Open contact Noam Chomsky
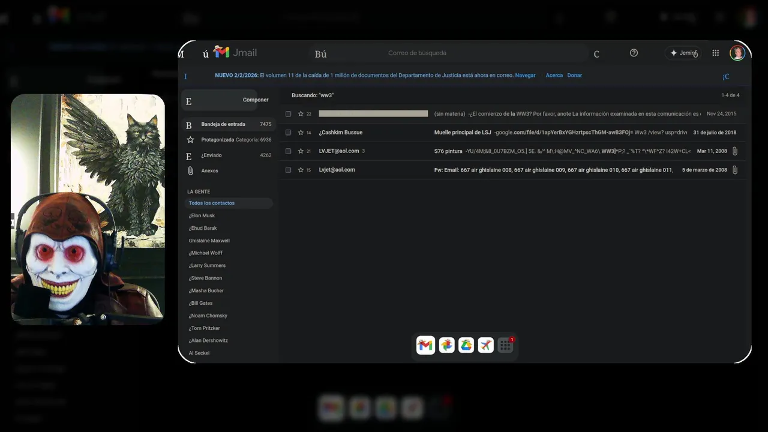Image resolution: width=768 pixels, height=432 pixels. pos(208,316)
